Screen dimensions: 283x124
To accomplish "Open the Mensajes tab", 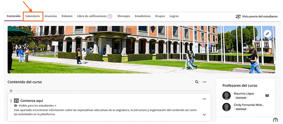I will pyautogui.click(x=124, y=16).
